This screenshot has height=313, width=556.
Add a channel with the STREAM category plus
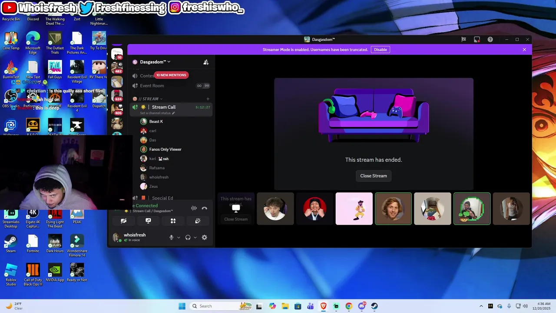208,99
